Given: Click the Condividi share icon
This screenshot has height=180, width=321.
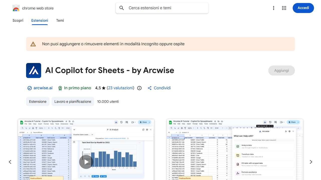Looking at the screenshot, I should [149, 88].
